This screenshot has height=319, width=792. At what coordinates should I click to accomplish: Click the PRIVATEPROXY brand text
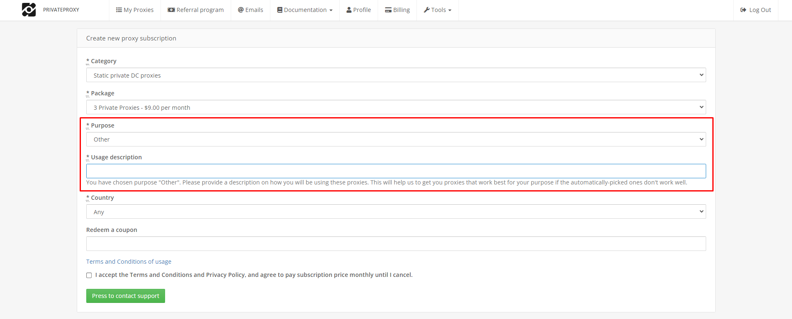click(x=61, y=10)
